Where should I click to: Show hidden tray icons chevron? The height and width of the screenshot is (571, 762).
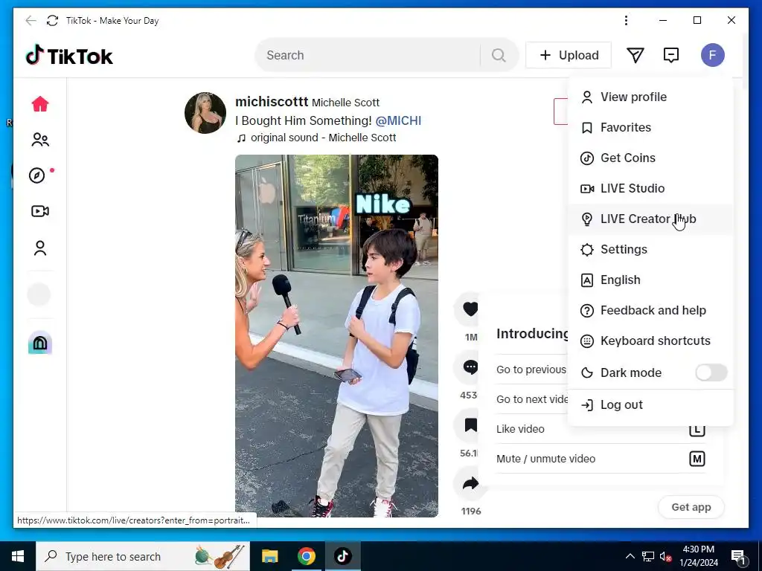[630, 556]
